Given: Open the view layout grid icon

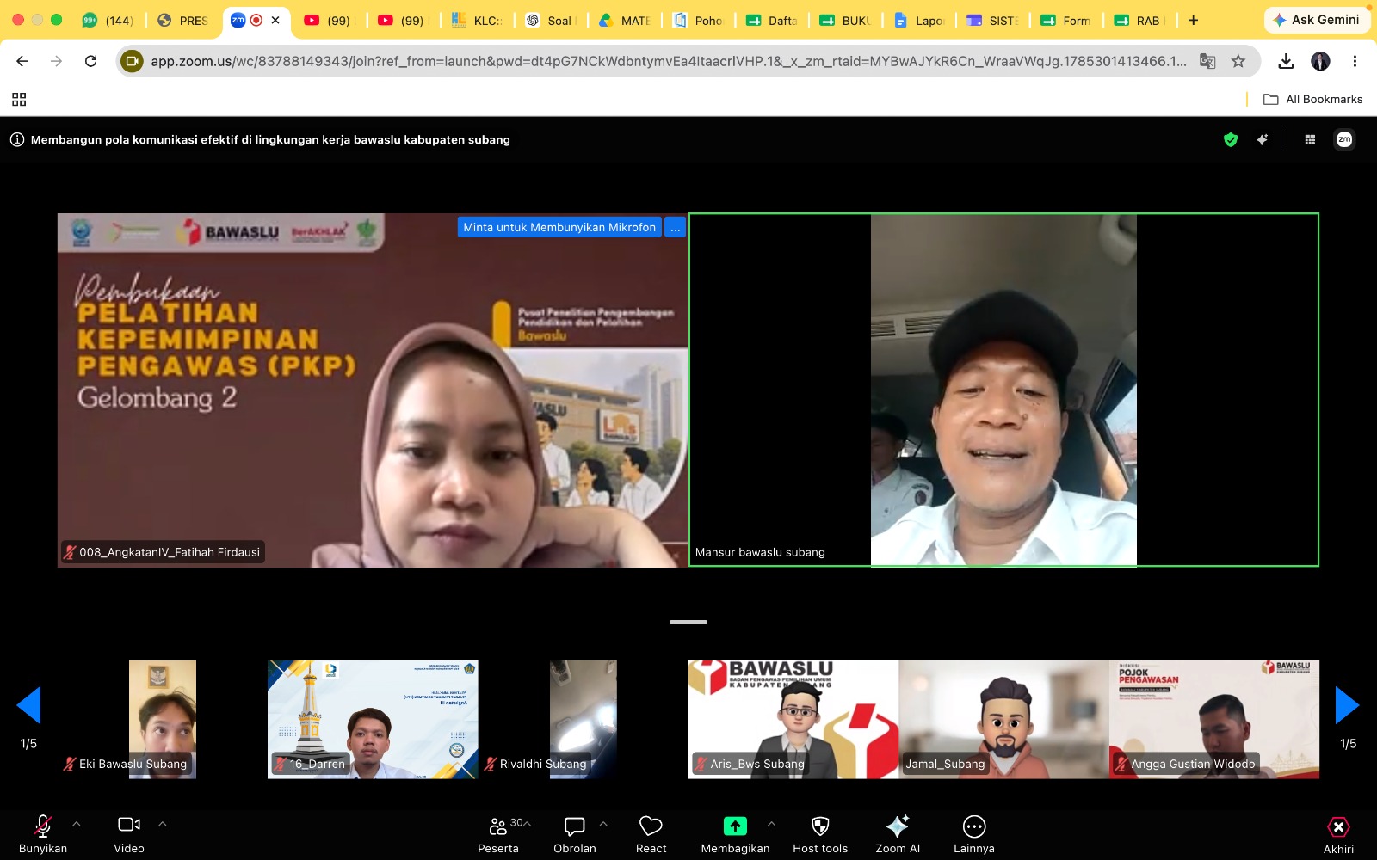Looking at the screenshot, I should [x=1310, y=139].
